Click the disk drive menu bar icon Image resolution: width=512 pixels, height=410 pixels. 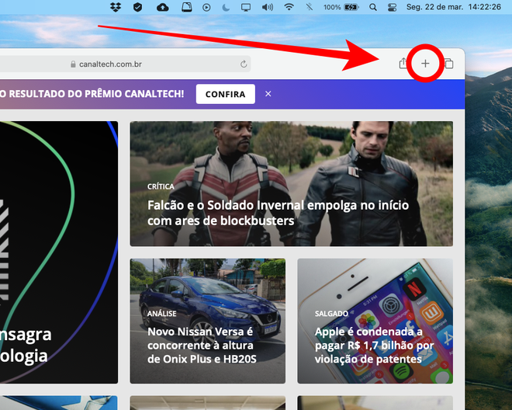[x=186, y=7]
